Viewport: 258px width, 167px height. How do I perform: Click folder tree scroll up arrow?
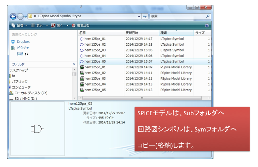pyautogui.click(x=75, y=70)
